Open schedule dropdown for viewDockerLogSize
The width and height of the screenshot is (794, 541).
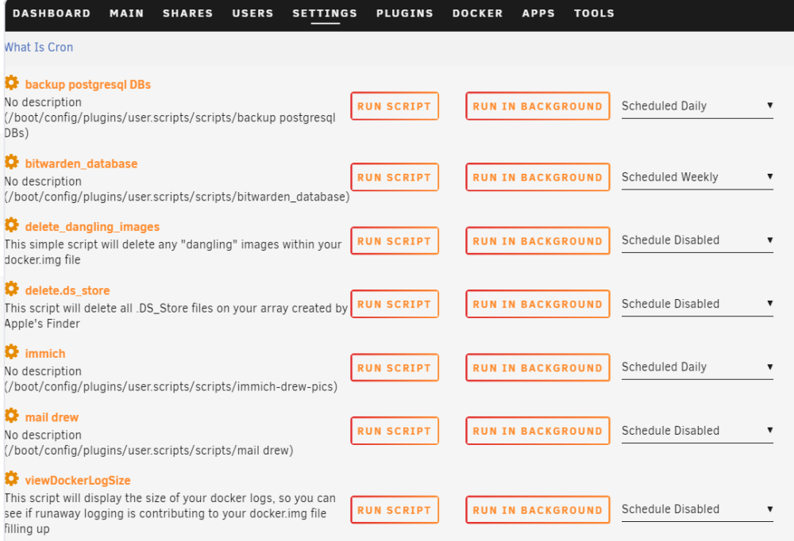point(697,509)
